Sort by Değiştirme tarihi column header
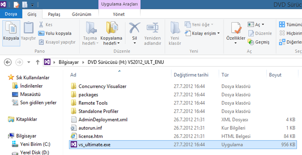Image resolution: width=302 pixels, height=155 pixels. tap(191, 75)
